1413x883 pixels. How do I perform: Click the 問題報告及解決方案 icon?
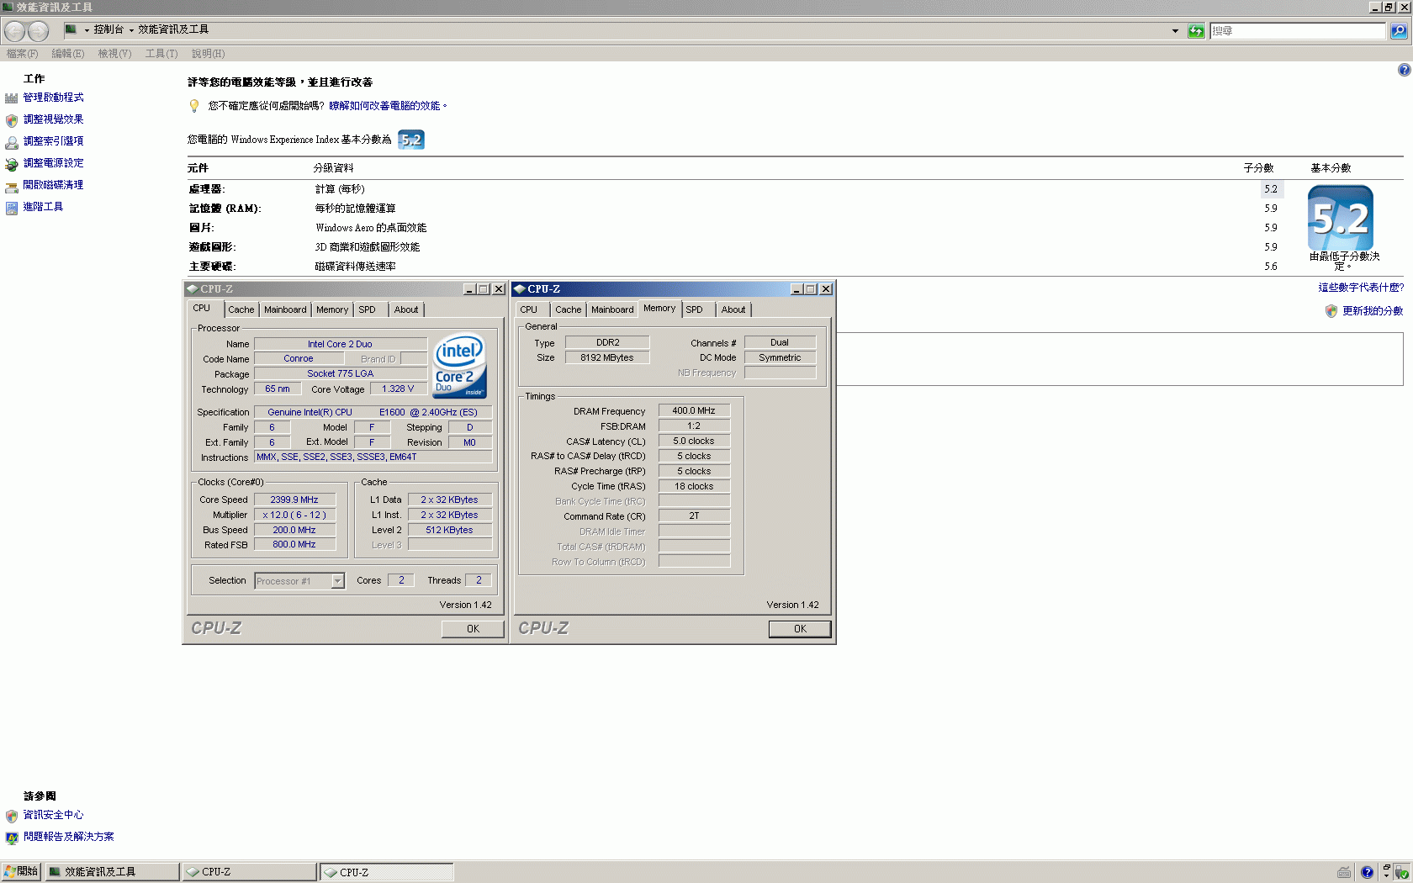click(x=12, y=838)
